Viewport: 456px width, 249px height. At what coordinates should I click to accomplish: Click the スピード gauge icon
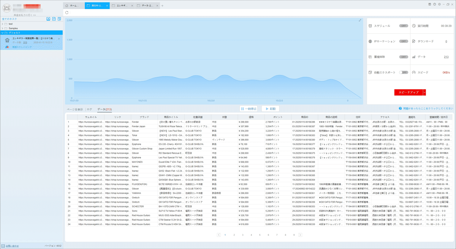pos(414,72)
